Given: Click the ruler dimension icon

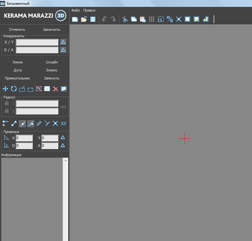Looking at the screenshot, I should [x=47, y=89].
